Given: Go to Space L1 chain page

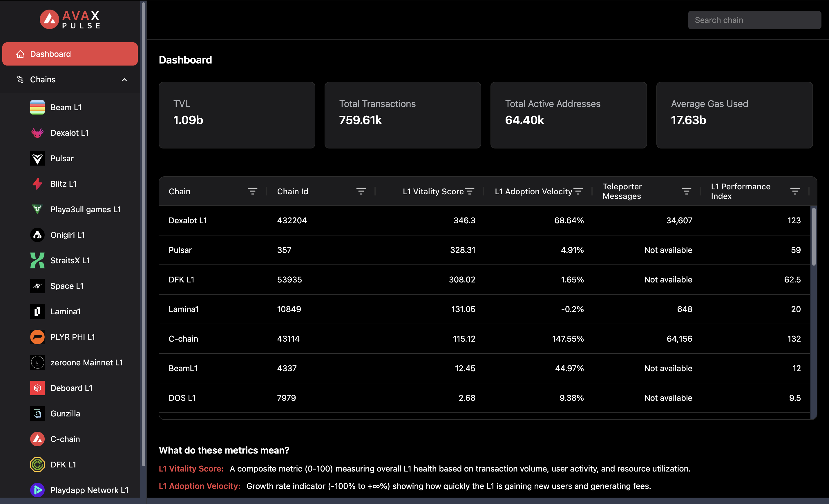Looking at the screenshot, I should (x=67, y=286).
